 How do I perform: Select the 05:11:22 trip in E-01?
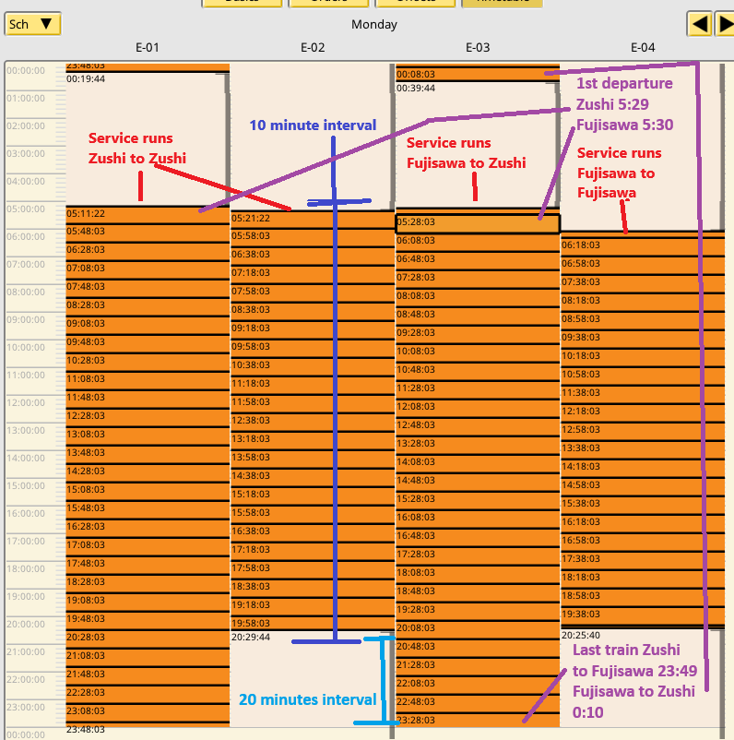[x=148, y=215]
